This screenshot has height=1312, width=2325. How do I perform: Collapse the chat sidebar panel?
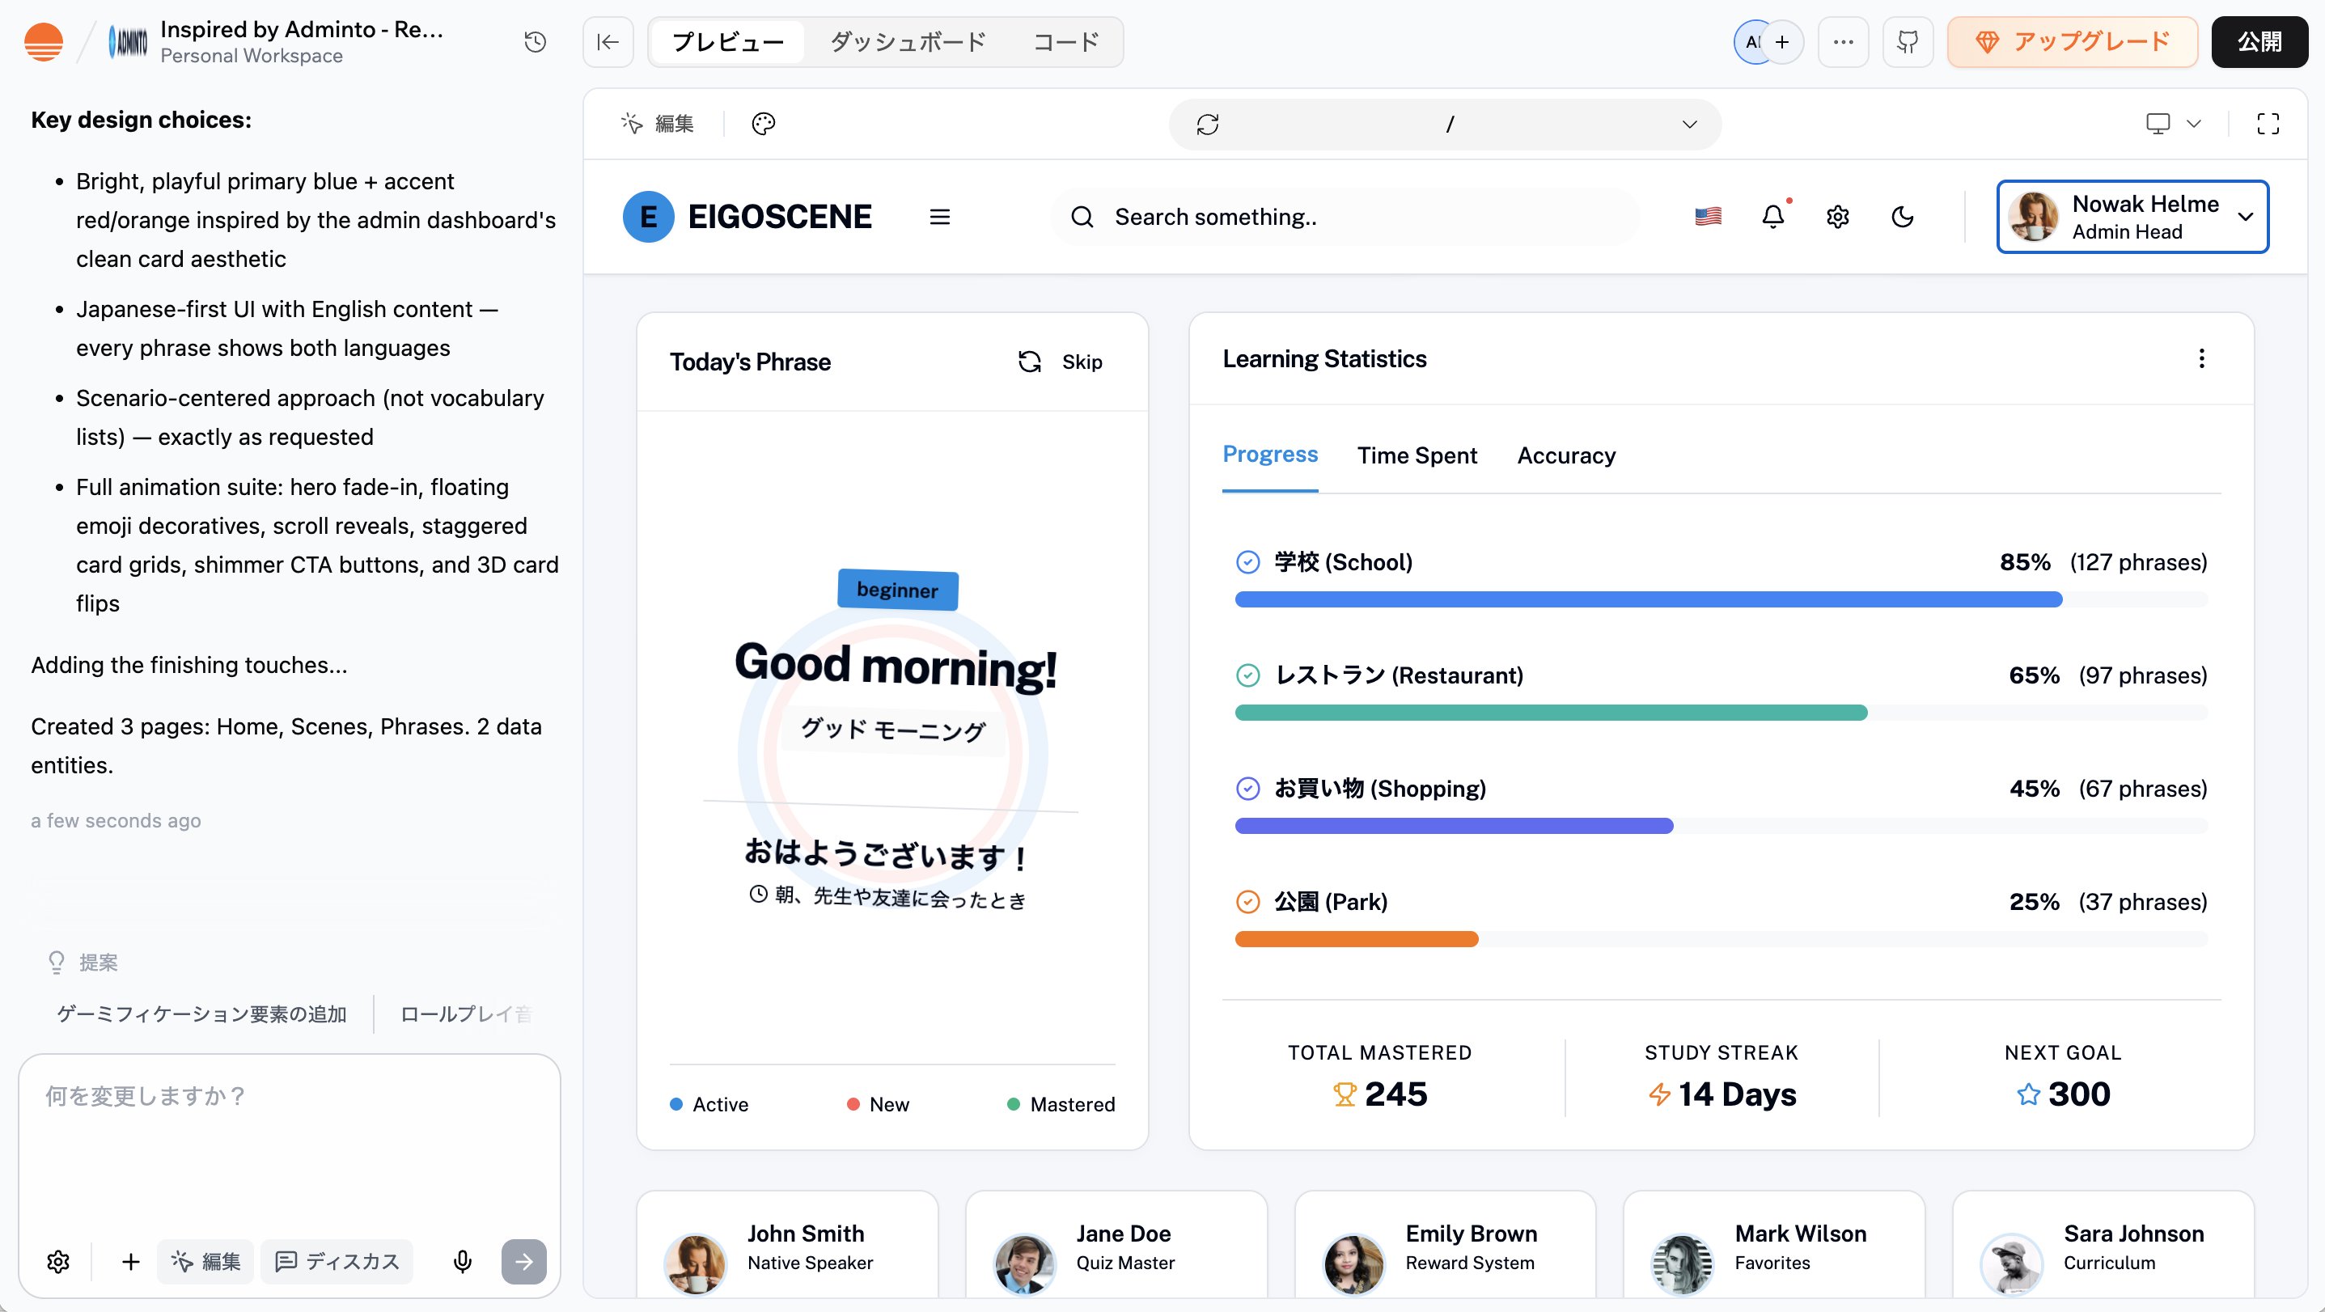pyautogui.click(x=608, y=41)
